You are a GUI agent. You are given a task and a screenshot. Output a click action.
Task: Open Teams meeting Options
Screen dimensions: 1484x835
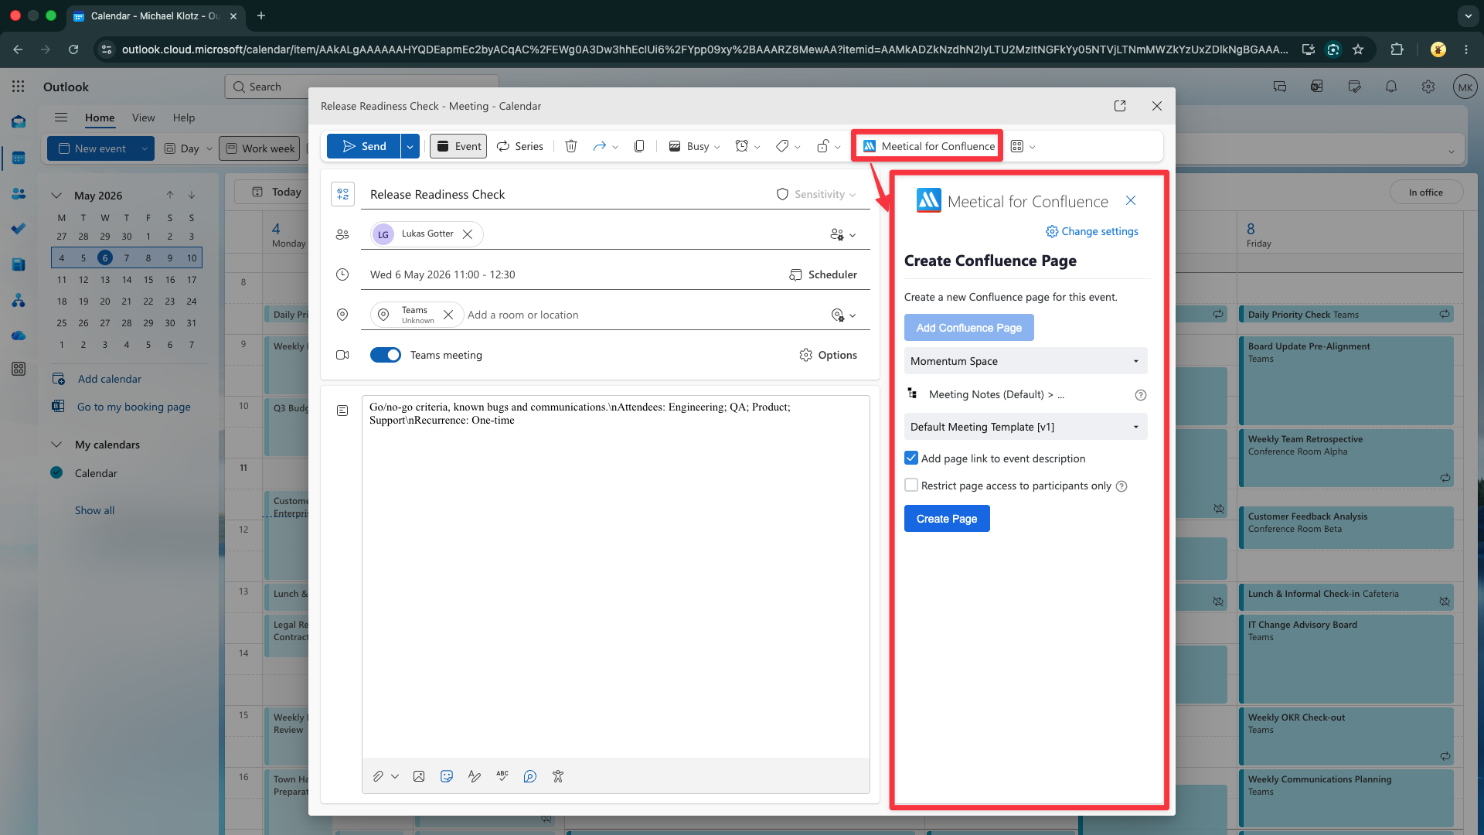(829, 355)
